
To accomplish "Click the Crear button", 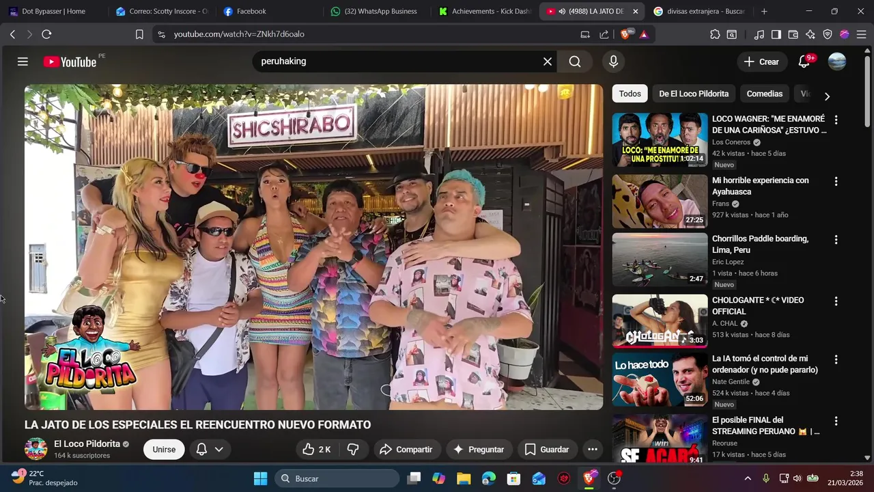I will pos(762,61).
